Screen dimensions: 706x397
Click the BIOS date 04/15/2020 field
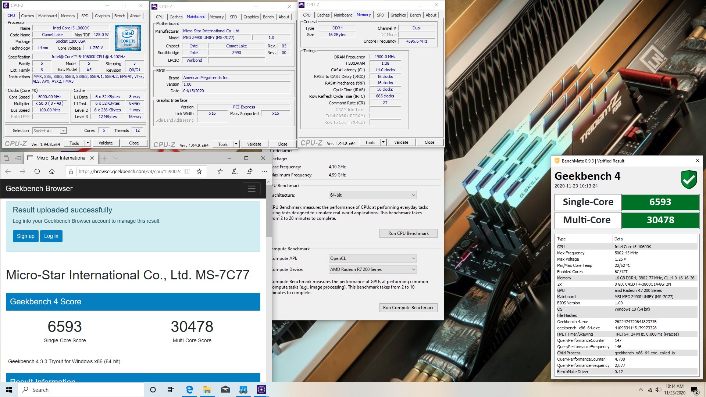[x=236, y=91]
